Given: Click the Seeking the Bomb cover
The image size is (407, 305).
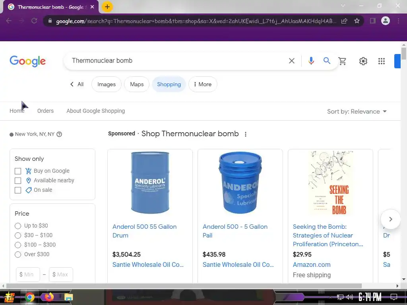Looking at the screenshot, I should pyautogui.click(x=330, y=183).
